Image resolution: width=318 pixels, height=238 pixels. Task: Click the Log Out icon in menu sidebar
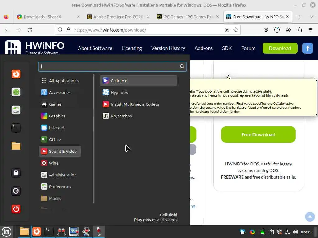tap(16, 191)
